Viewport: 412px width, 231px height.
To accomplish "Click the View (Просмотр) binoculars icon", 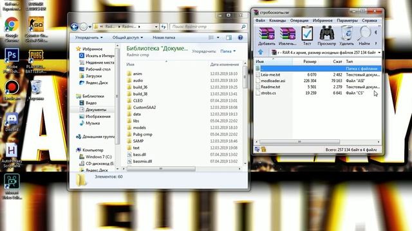I will tap(326, 33).
